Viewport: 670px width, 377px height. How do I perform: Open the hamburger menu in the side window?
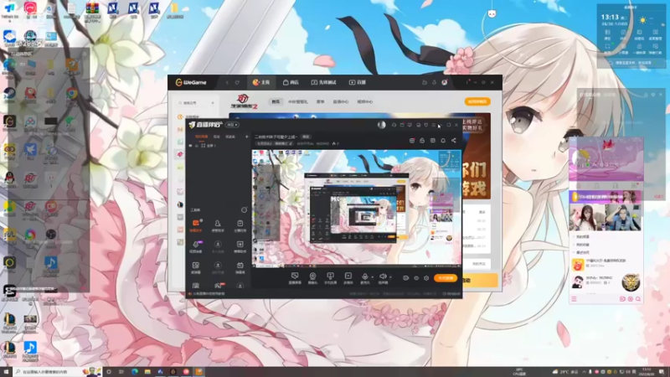[574, 299]
